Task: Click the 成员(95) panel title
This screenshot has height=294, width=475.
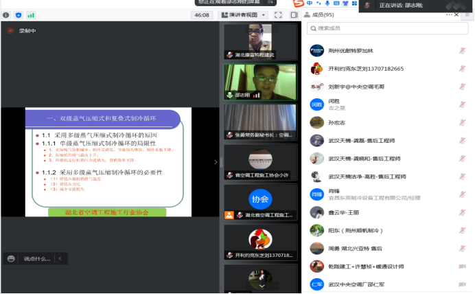Action: tap(323, 15)
